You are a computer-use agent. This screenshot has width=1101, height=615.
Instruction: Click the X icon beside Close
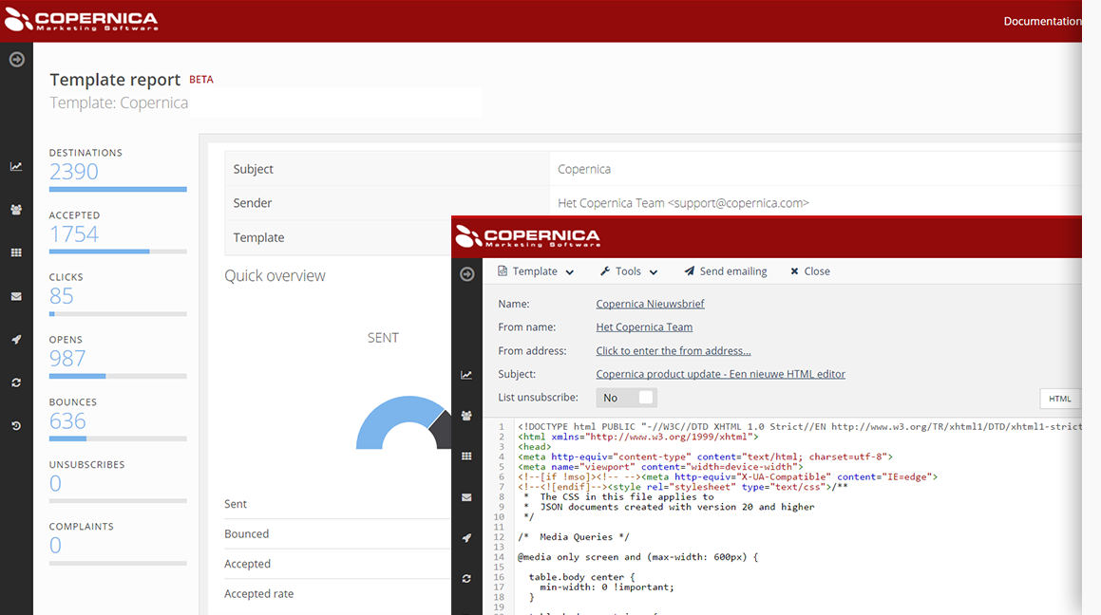794,271
